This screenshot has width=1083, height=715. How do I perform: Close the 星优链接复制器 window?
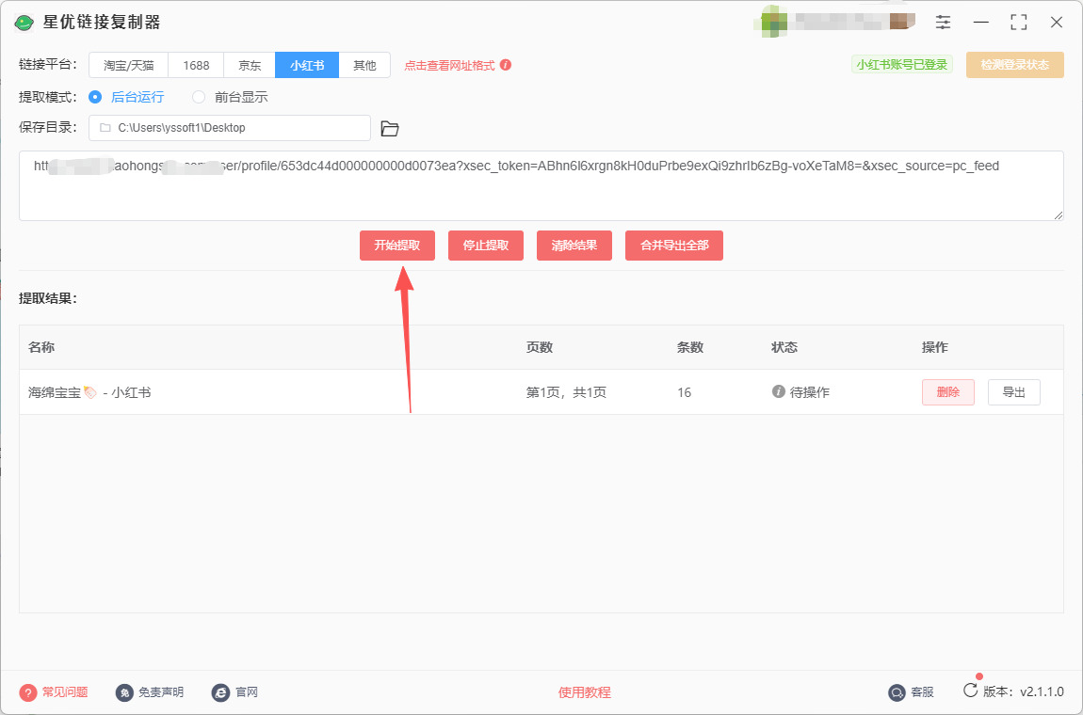(x=1056, y=22)
